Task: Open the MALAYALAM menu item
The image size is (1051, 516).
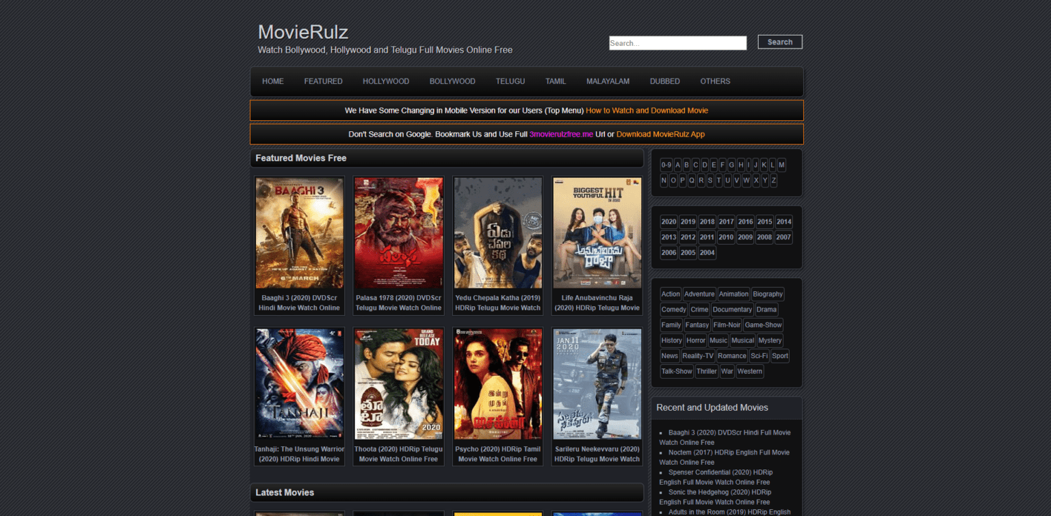Action: (x=608, y=81)
